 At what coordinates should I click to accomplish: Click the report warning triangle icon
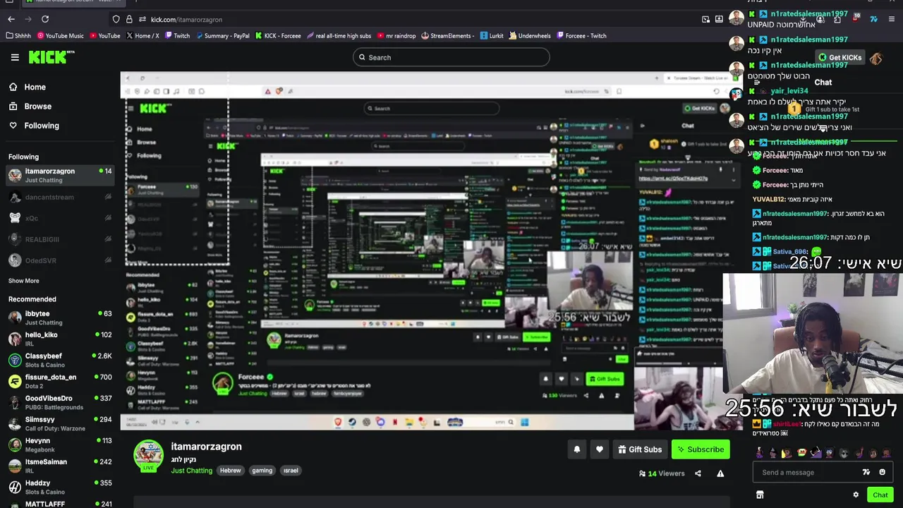720,473
